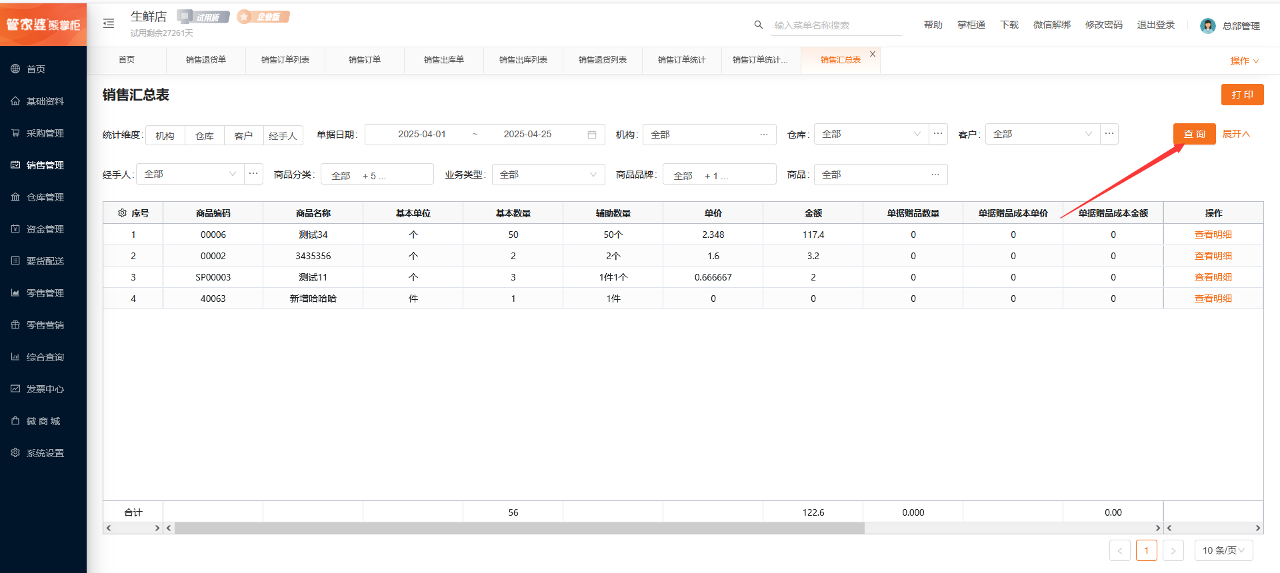Screen dimensions: 1280x573
Task: Switch to the 销售出库单 tab
Action: 444,60
